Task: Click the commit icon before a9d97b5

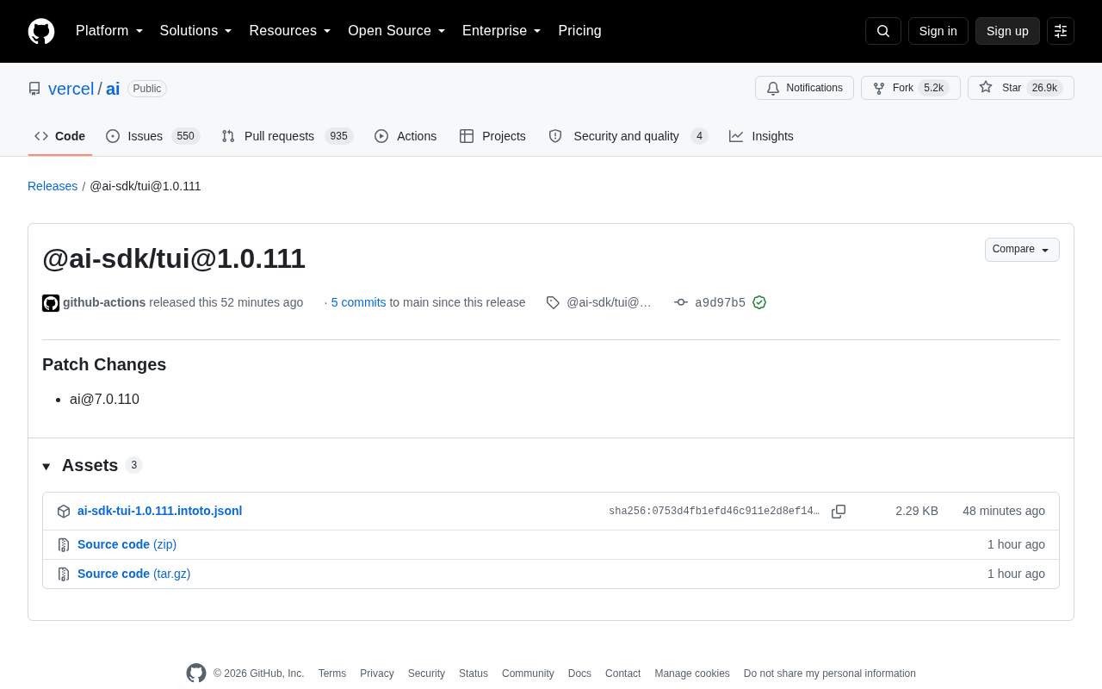Action: point(681,302)
